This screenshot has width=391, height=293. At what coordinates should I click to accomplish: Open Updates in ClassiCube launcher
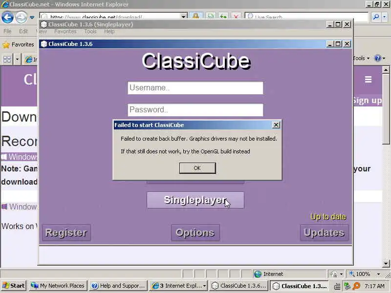point(324,232)
